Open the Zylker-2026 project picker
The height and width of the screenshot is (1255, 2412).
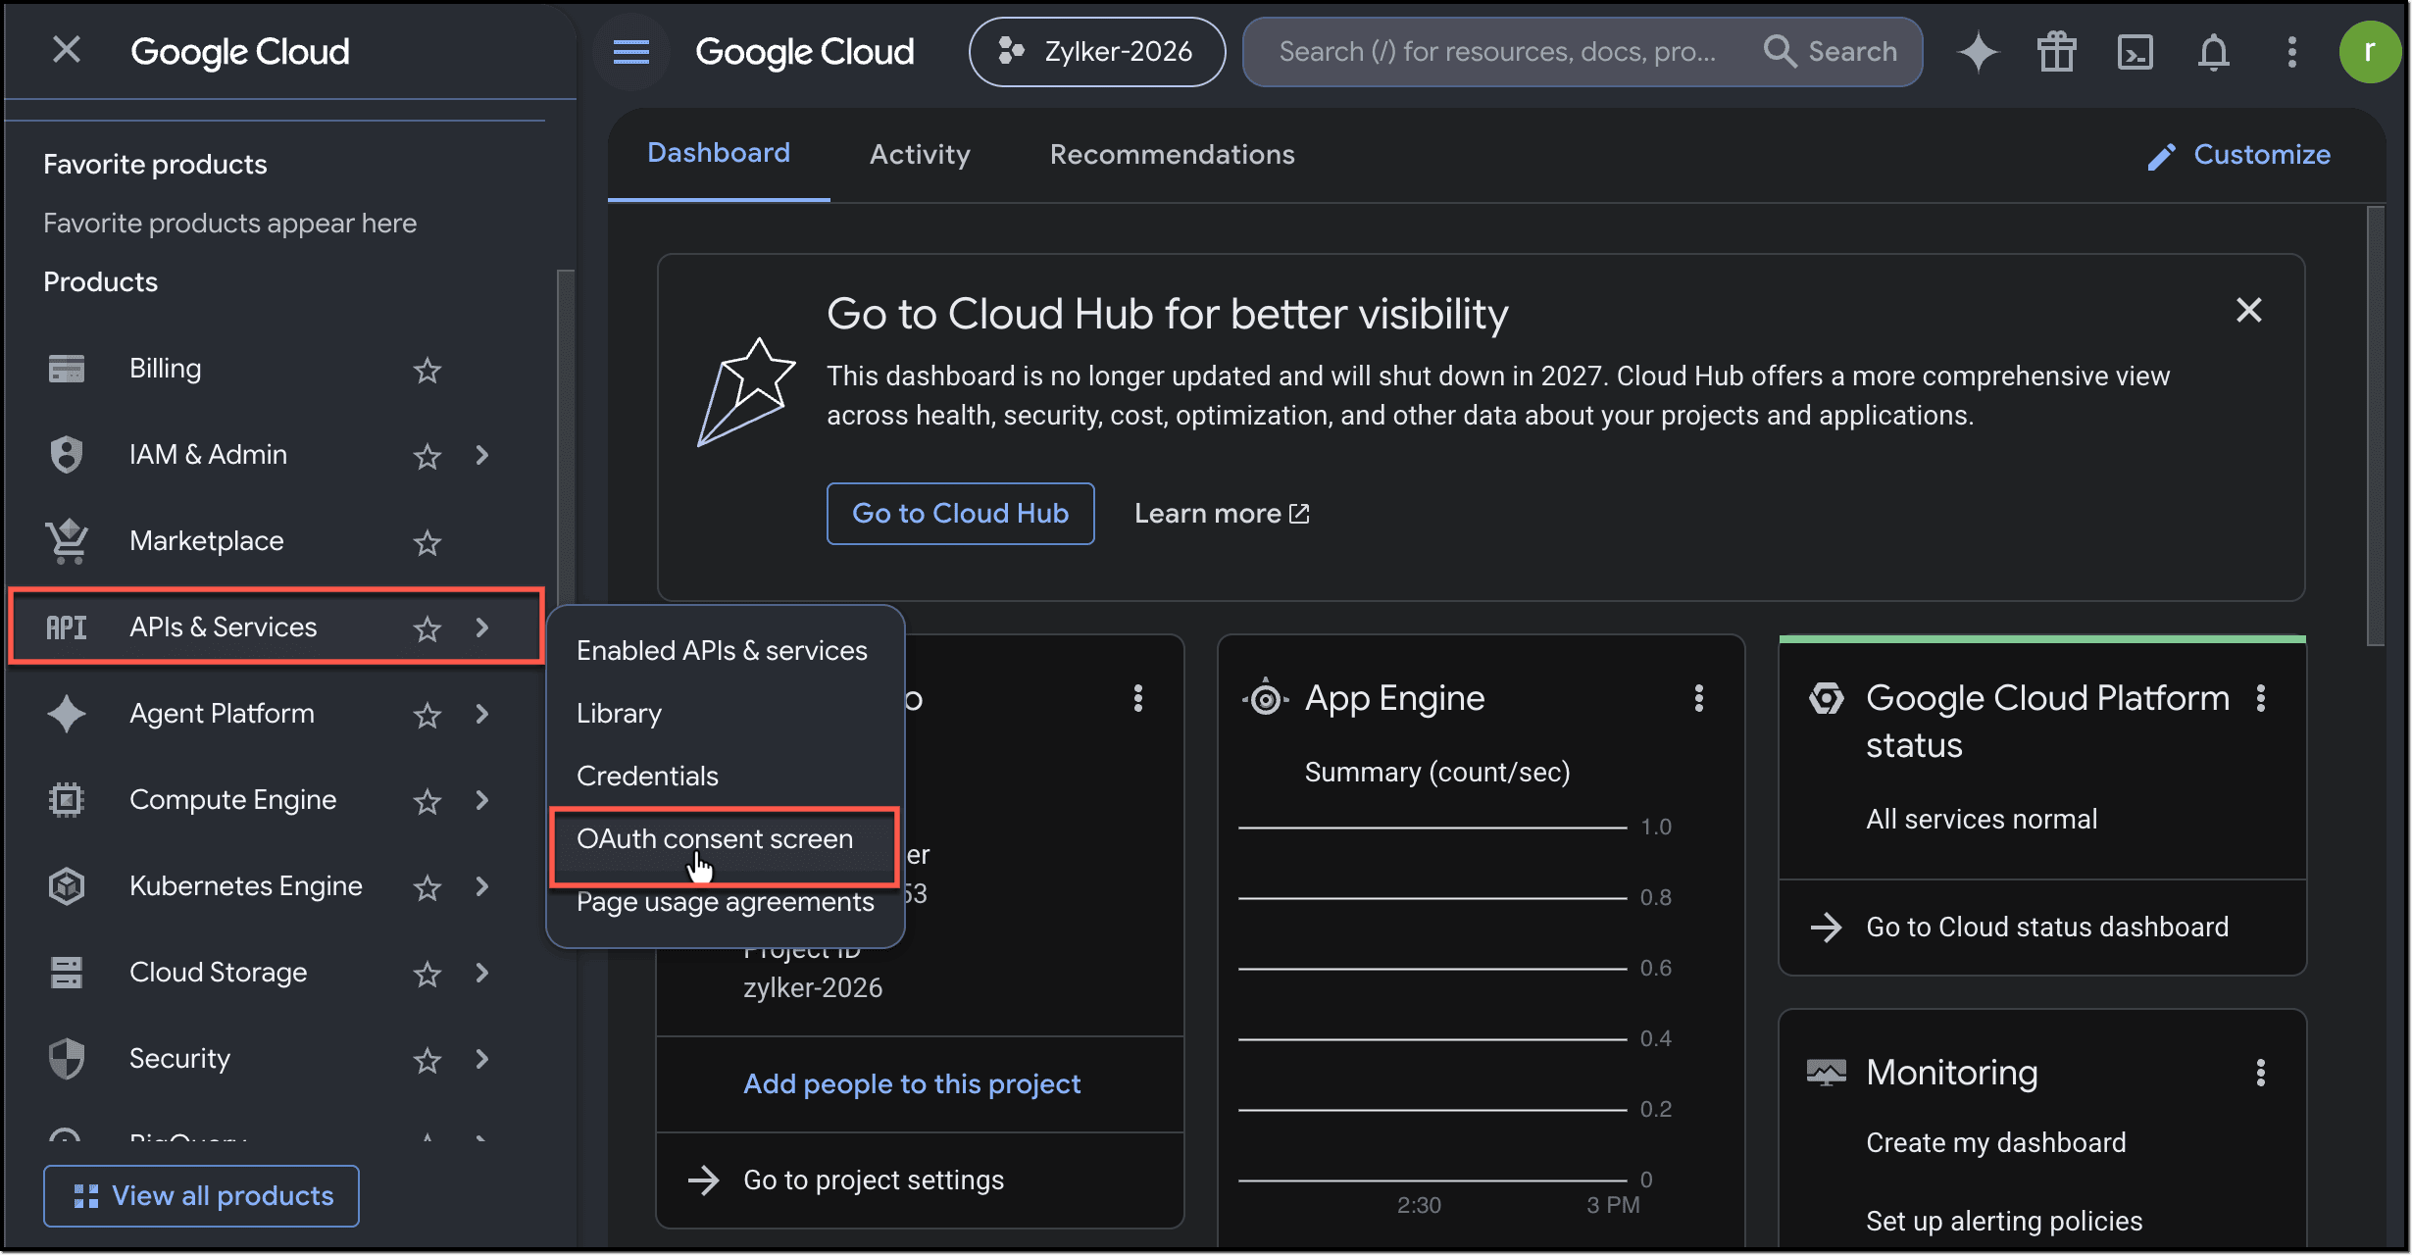(x=1096, y=52)
